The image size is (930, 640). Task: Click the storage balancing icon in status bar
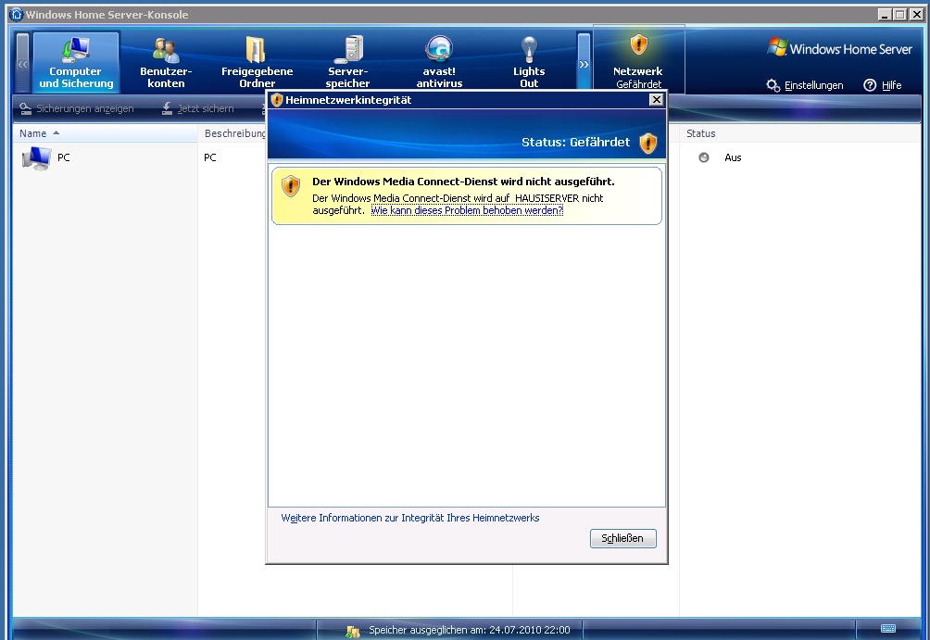(x=353, y=631)
